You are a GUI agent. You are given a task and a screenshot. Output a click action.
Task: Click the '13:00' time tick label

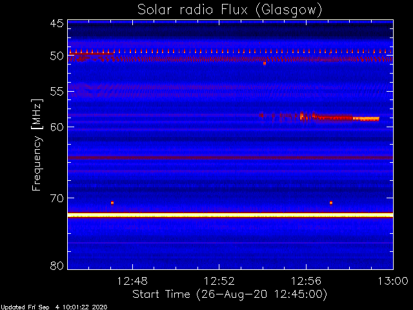[393, 282]
